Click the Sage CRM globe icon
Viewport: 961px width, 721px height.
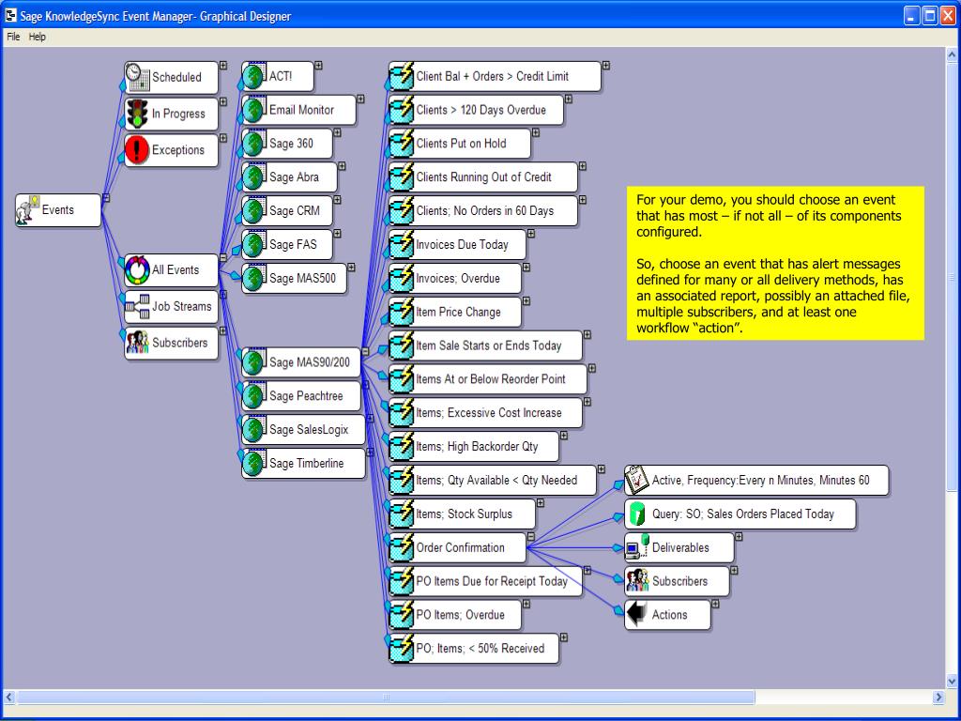pyautogui.click(x=253, y=211)
